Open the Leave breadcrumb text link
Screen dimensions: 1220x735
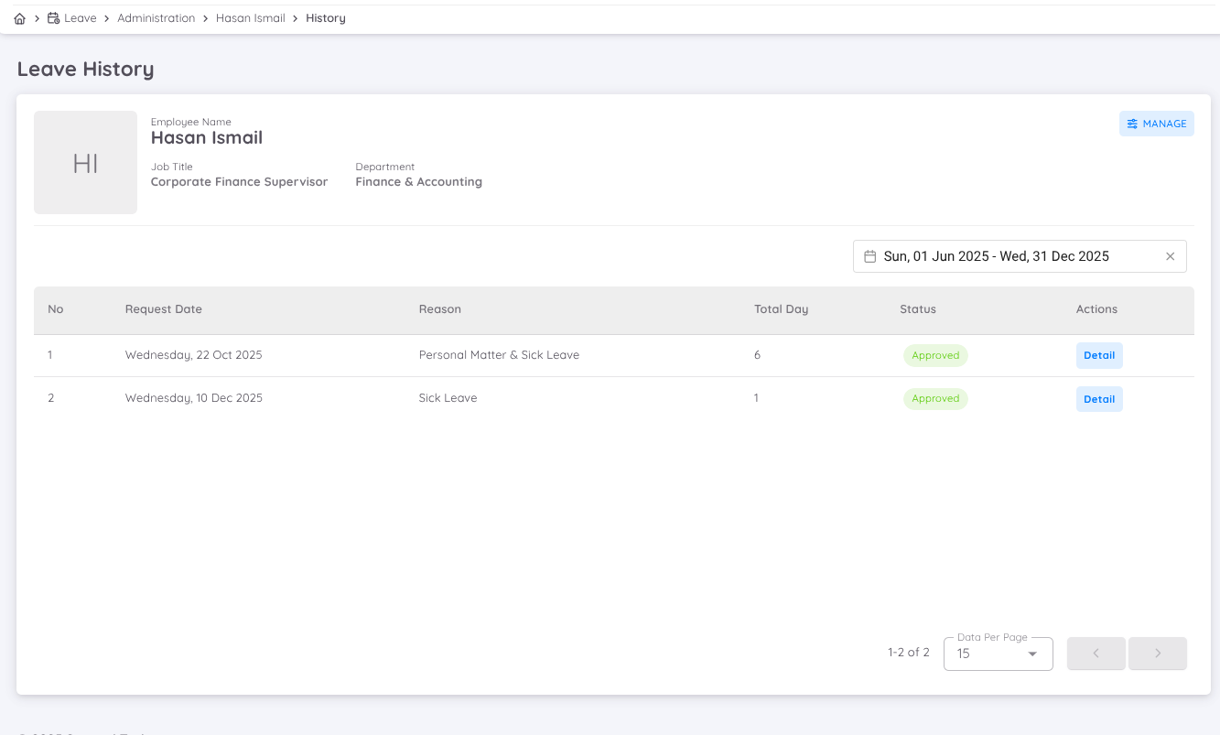[x=81, y=18]
